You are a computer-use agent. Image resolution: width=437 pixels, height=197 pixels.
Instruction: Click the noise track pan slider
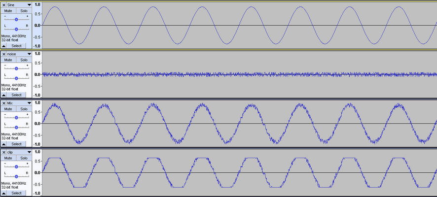click(x=16, y=78)
